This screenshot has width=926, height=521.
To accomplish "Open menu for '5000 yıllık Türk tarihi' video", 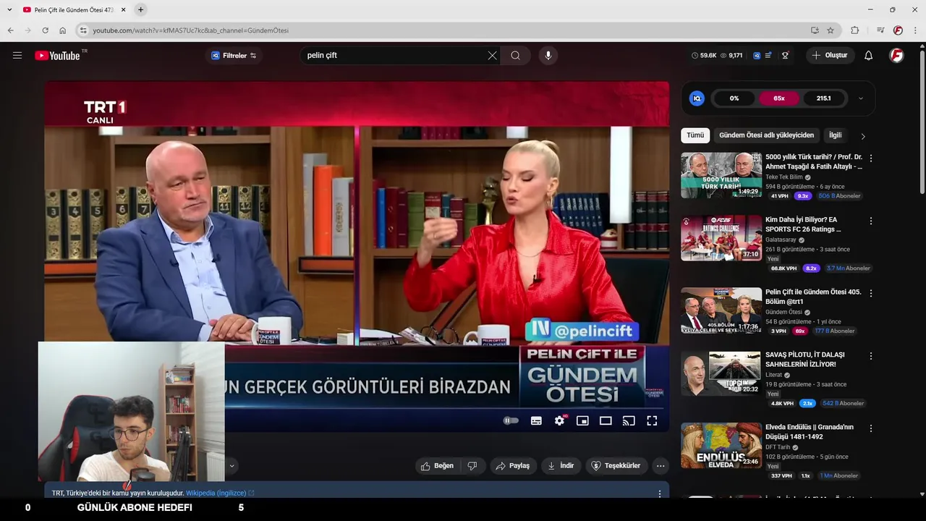I will tap(871, 158).
